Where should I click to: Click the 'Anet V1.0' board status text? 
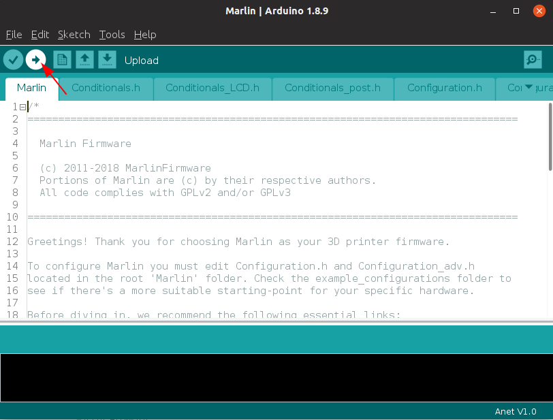pyautogui.click(x=516, y=412)
